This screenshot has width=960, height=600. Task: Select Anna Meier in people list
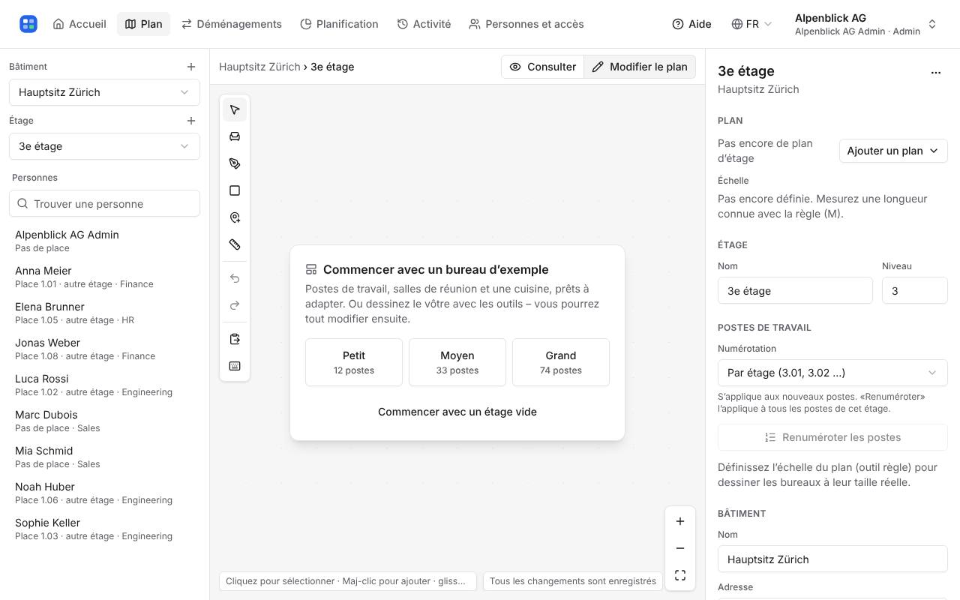[x=104, y=277]
